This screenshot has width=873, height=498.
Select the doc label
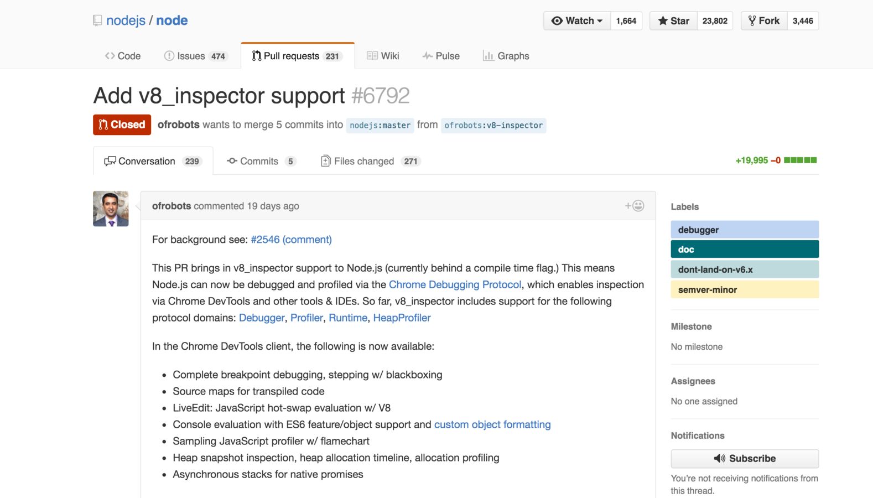click(x=745, y=250)
